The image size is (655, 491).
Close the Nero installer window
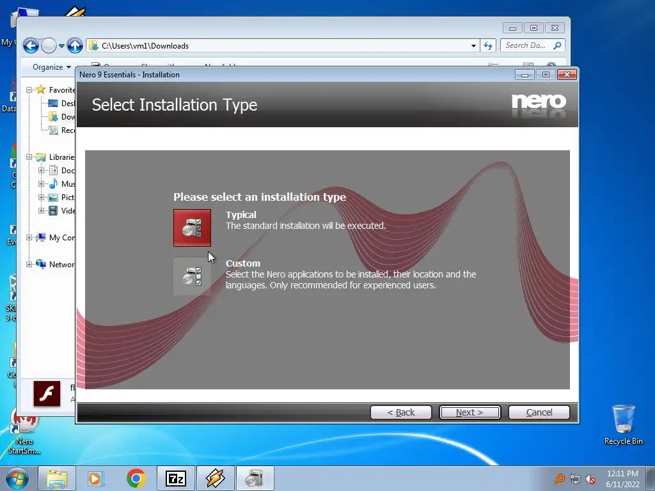coord(567,75)
